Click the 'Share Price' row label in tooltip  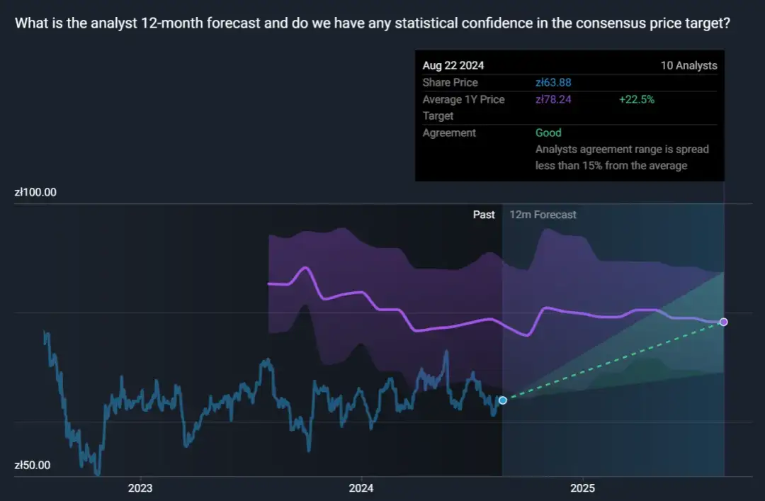point(450,83)
